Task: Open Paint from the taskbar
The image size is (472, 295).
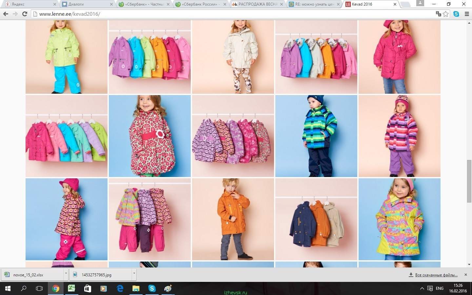Action: point(168,288)
